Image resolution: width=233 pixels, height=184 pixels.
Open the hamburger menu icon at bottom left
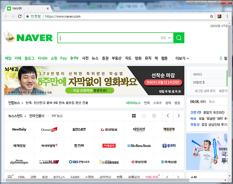point(10,177)
